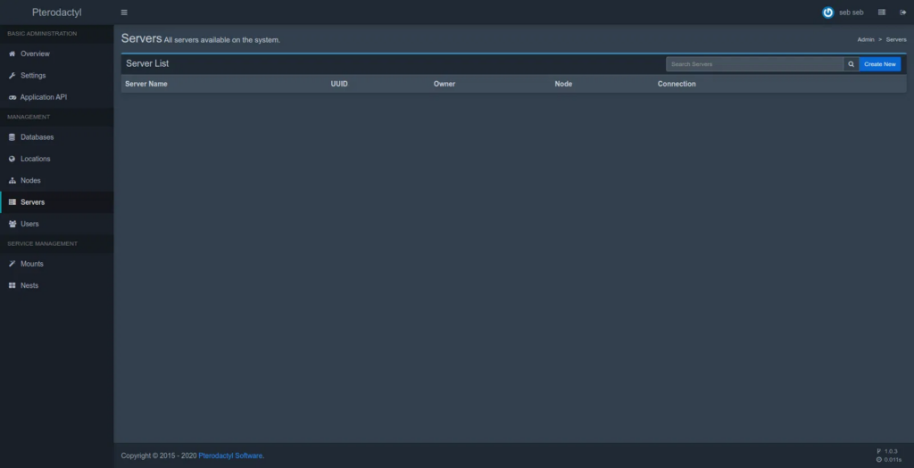Open the seb seb account link
The height and width of the screenshot is (468, 914).
point(851,12)
